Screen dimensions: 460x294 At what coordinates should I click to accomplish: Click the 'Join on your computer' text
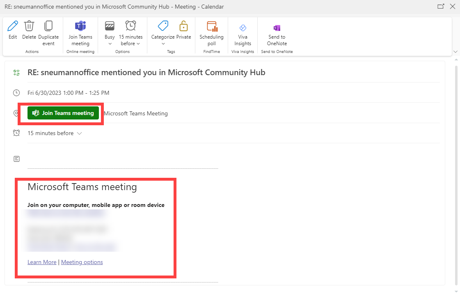(x=96, y=205)
